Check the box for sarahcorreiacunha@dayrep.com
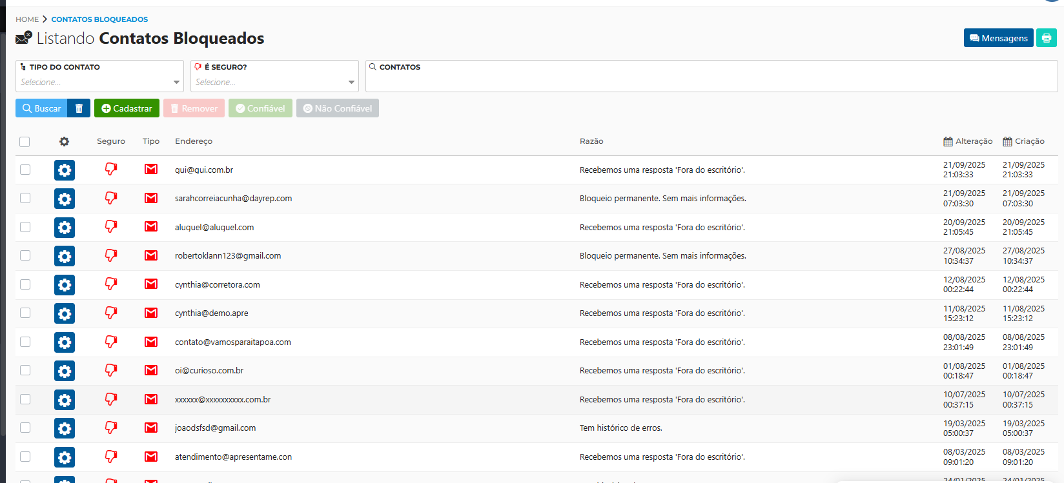The image size is (1064, 483). point(25,198)
